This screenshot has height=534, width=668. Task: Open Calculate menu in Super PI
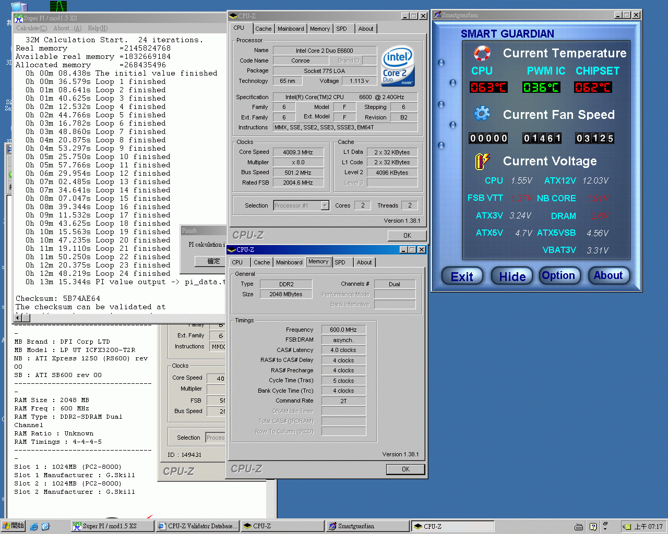pos(31,28)
